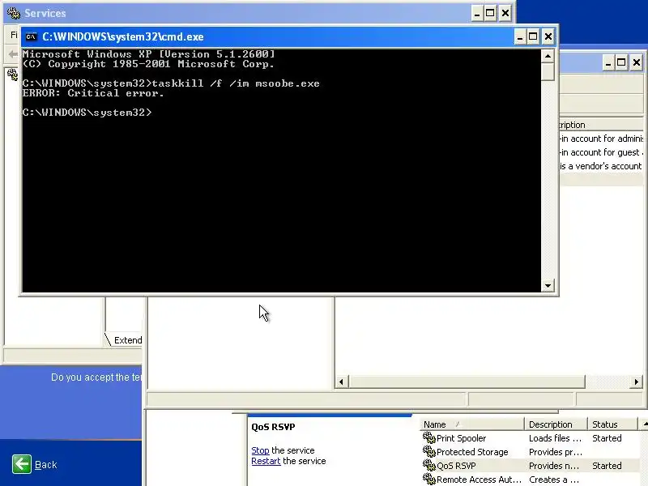Minimize the window behind cmd on the right
This screenshot has height=486, width=648.
(608, 63)
